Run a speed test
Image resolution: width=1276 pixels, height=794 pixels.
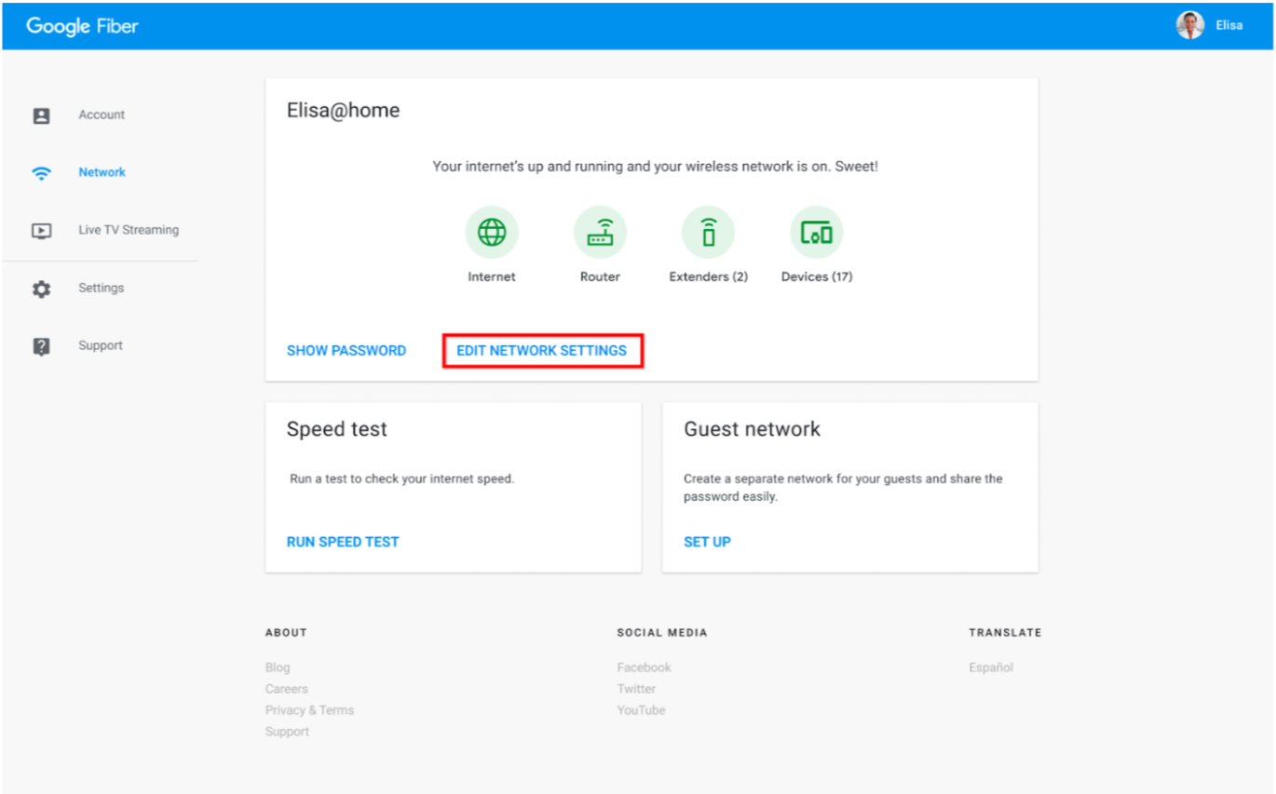pyautogui.click(x=343, y=541)
